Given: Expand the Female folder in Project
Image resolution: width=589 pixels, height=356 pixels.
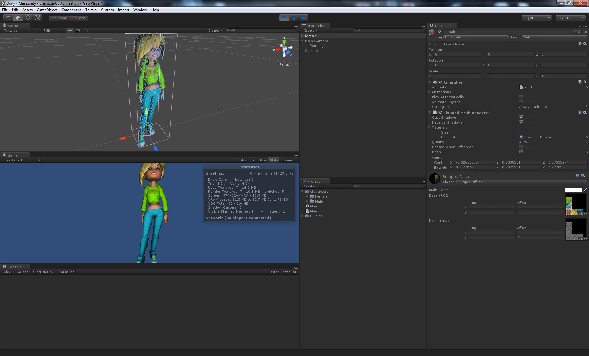Looking at the screenshot, I should pos(307,196).
